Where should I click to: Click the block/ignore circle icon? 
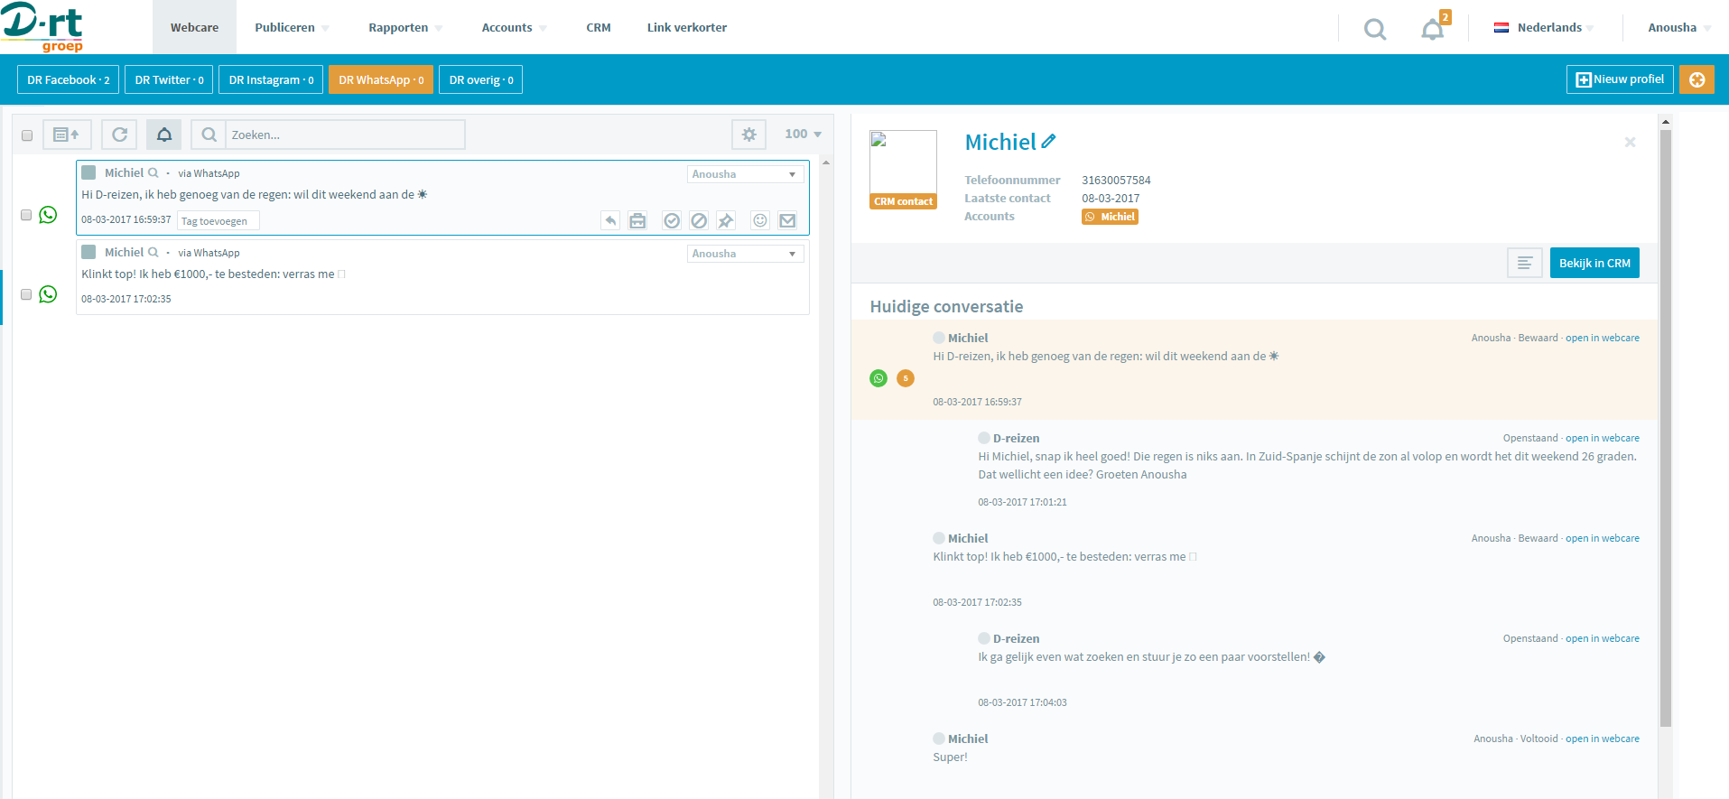coord(699,220)
